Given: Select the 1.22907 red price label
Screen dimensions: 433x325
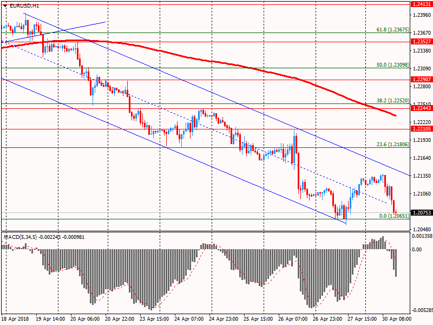Looking at the screenshot, I should (x=422, y=80).
